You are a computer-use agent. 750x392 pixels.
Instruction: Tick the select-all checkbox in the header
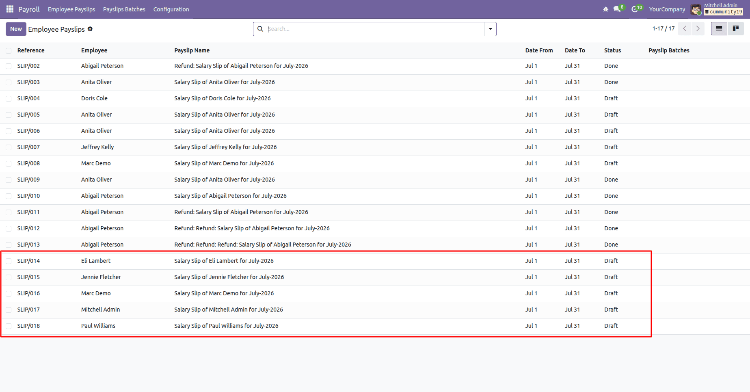click(x=9, y=50)
